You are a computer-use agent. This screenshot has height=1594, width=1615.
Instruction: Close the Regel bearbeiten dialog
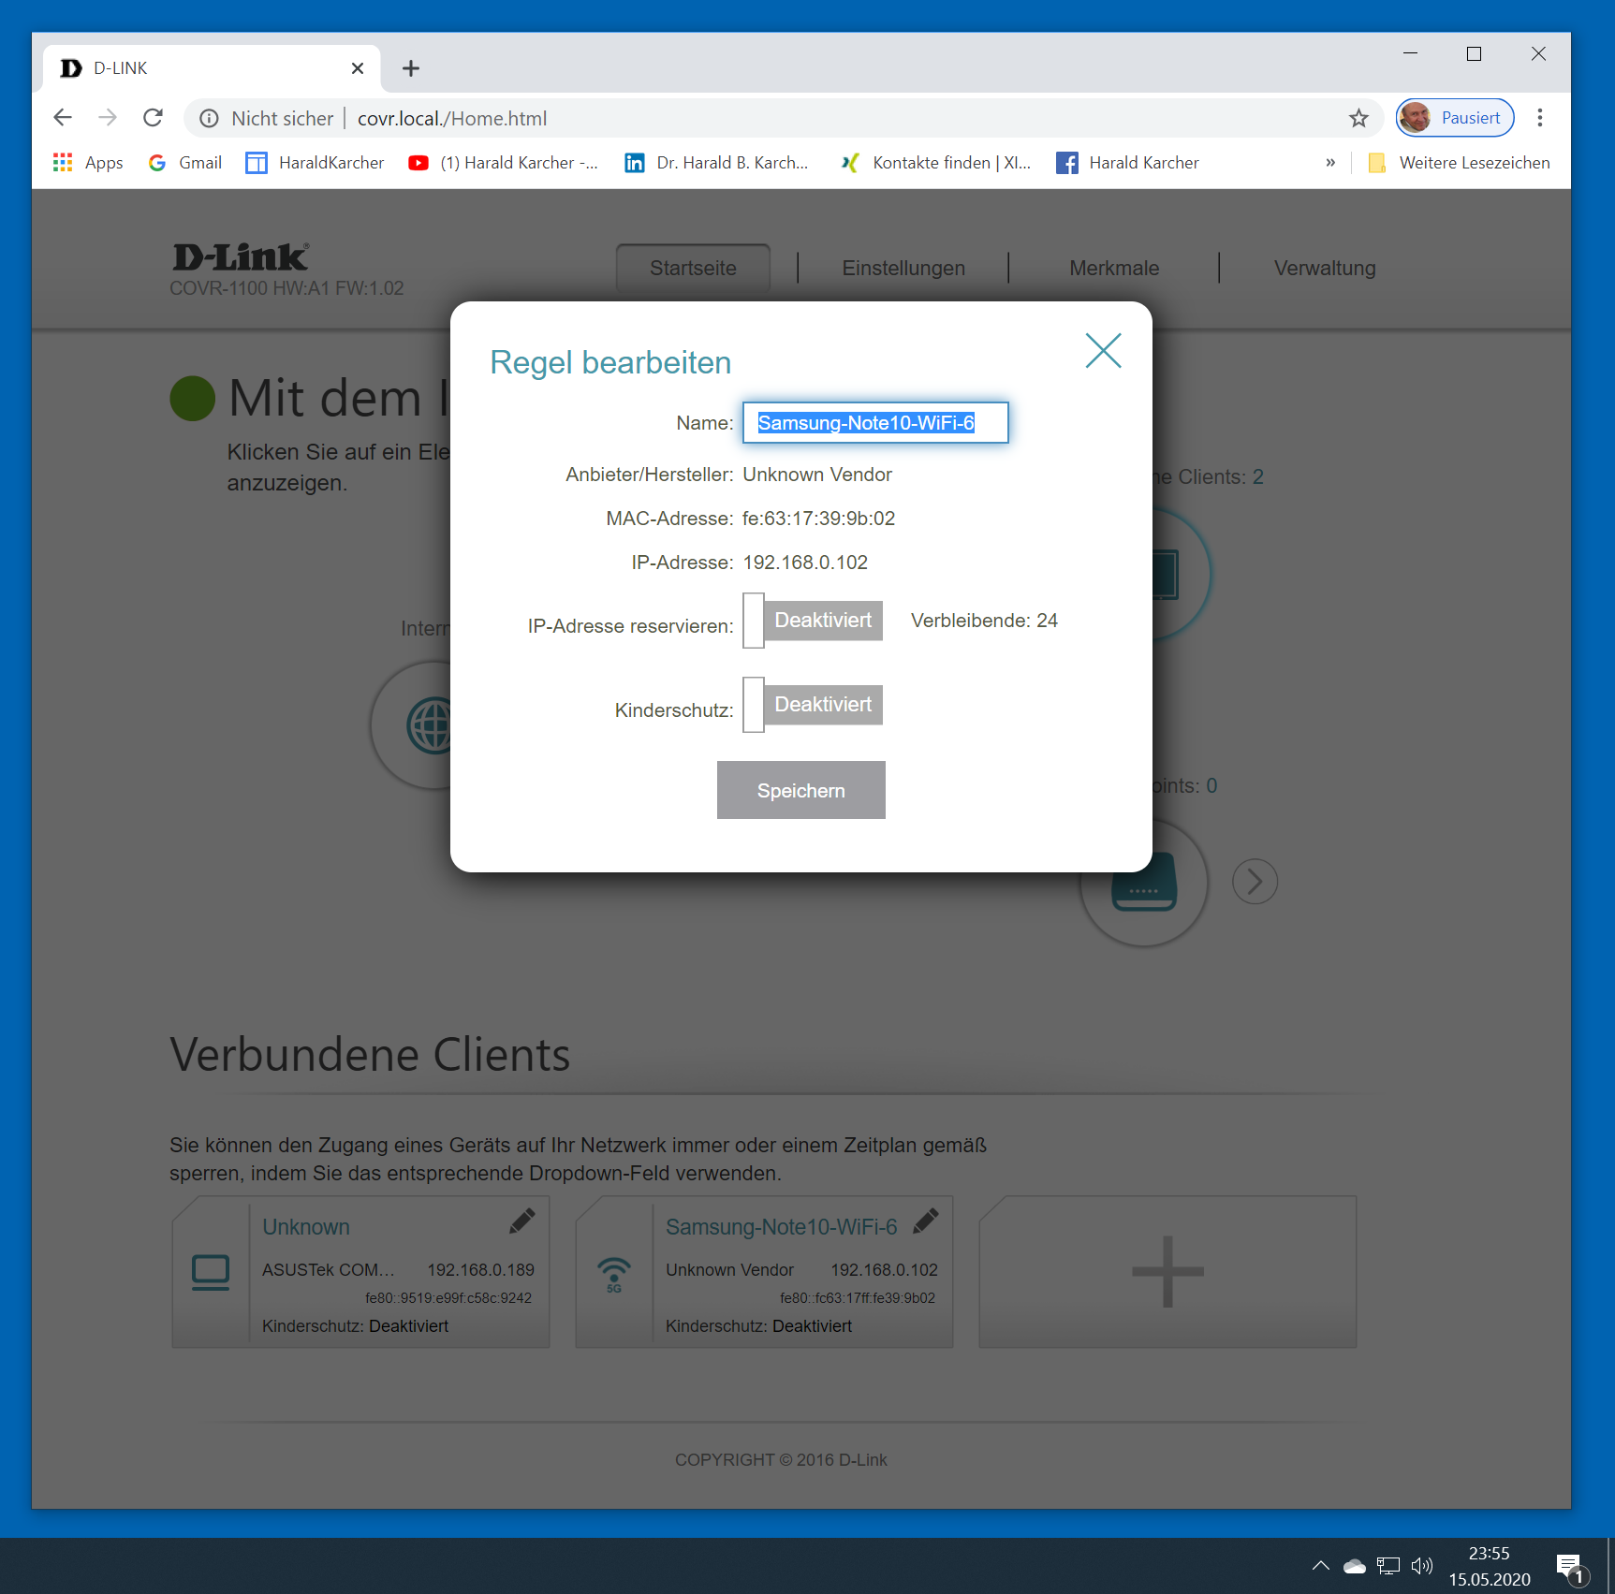point(1103,351)
